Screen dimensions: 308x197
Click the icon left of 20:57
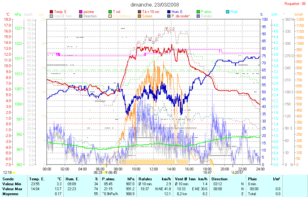[x=233, y=173]
